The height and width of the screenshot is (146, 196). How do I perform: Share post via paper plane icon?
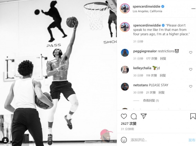[x=143, y=116]
